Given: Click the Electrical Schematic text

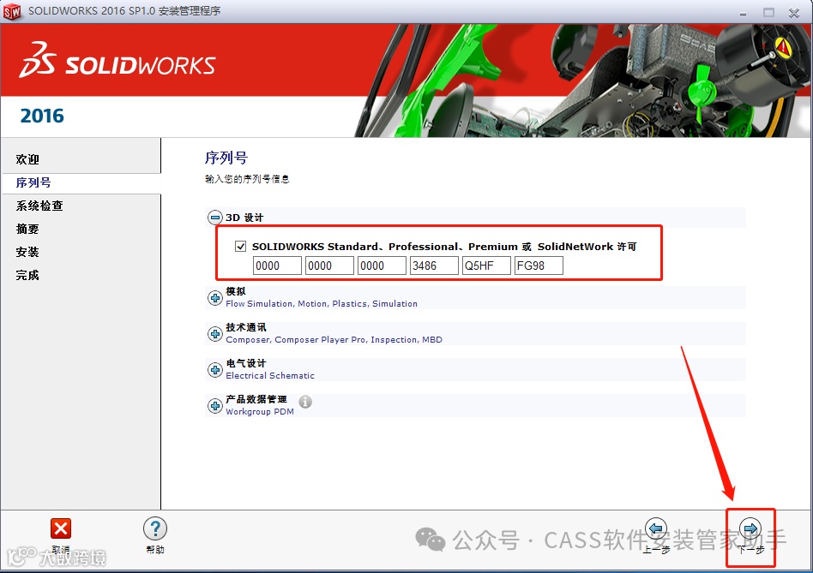Looking at the screenshot, I should point(270,376).
